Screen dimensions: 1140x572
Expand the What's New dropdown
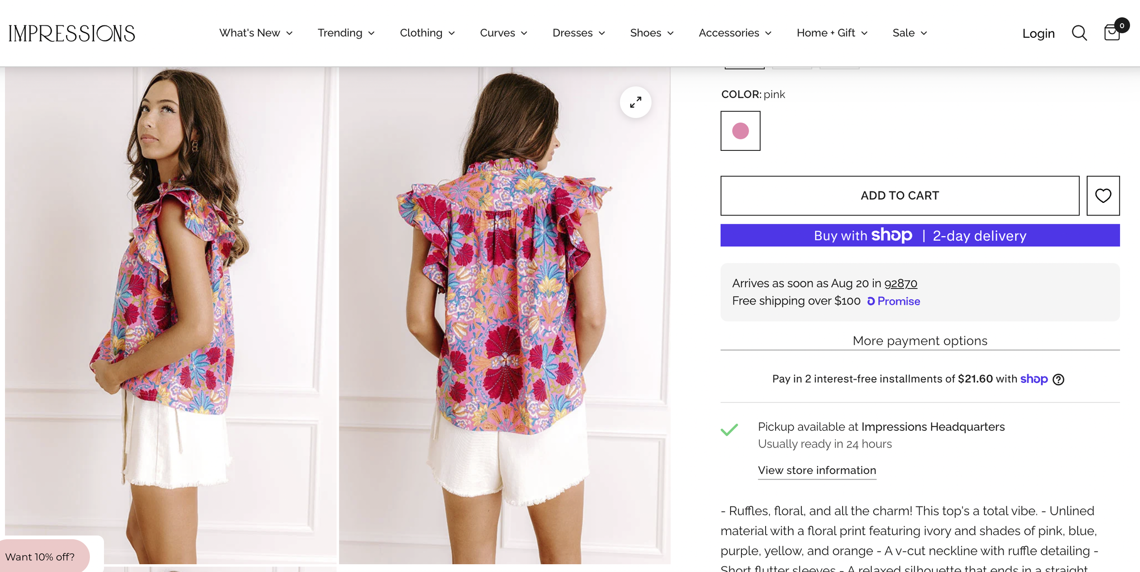click(256, 33)
